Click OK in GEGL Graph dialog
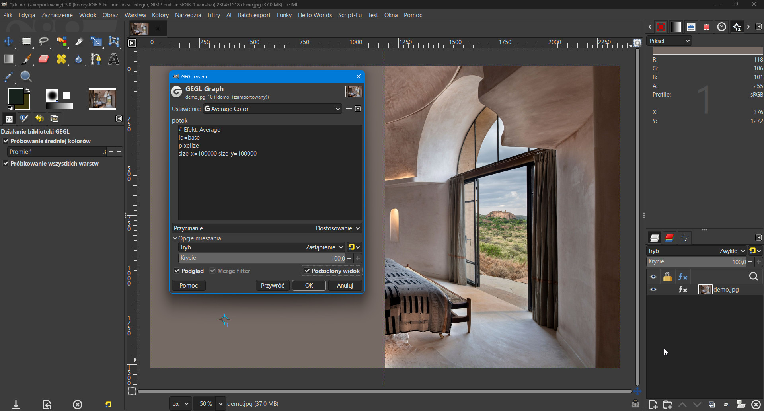Image resolution: width=764 pixels, height=411 pixels. tap(309, 286)
